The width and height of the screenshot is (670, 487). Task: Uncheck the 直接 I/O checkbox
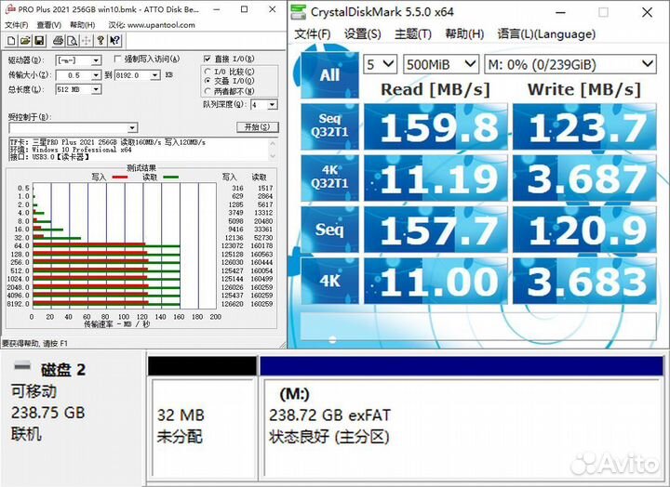click(208, 59)
